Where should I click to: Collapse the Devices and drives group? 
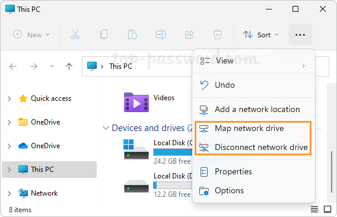[106, 128]
